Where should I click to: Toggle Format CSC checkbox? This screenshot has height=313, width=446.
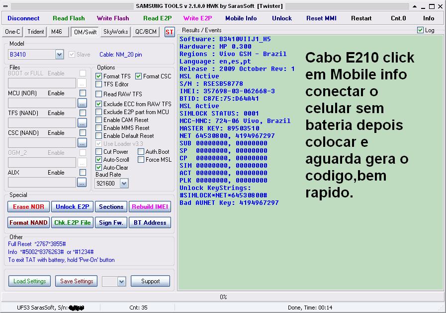[139, 76]
